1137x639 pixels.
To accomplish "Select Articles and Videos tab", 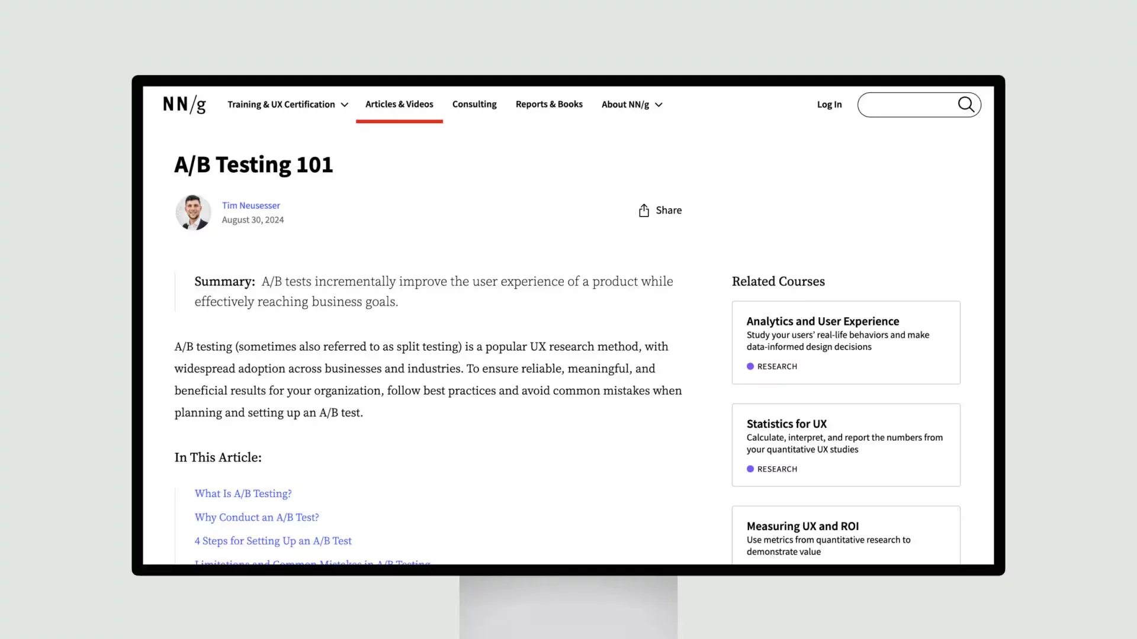I will pos(399,104).
